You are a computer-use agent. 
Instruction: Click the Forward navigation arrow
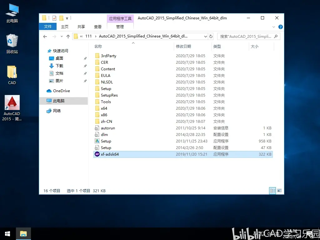click(54, 37)
